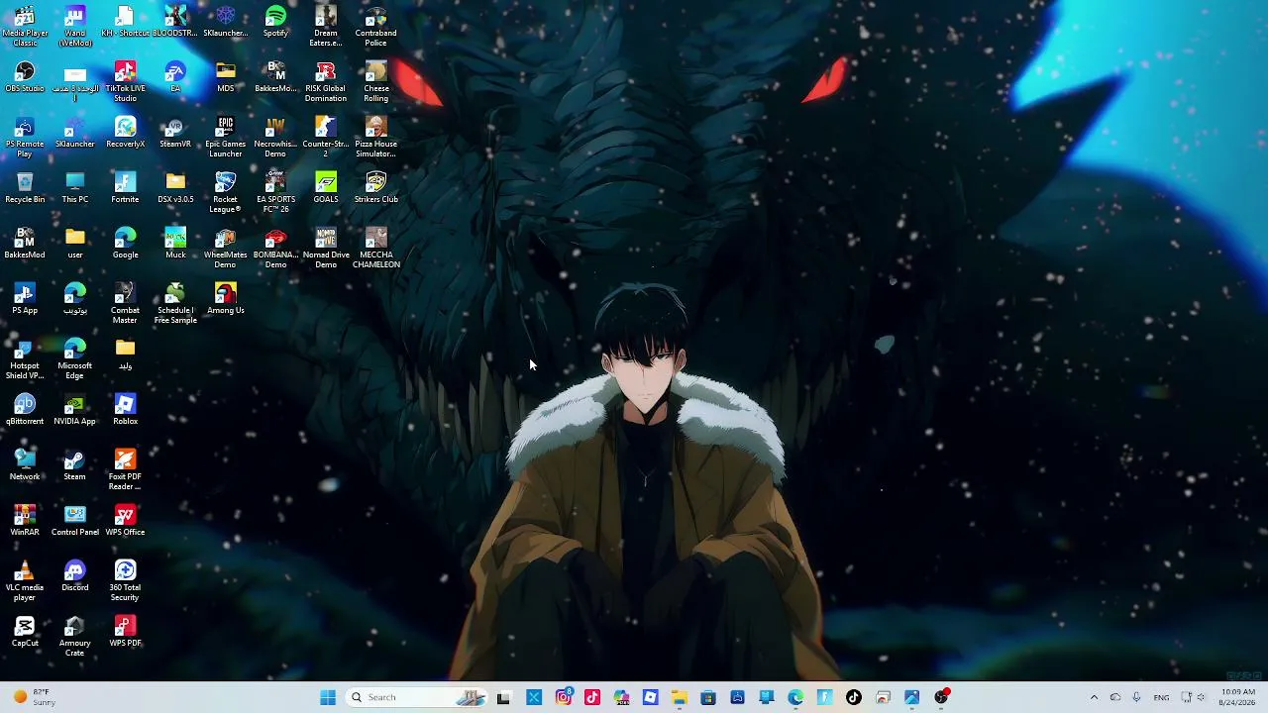This screenshot has height=713, width=1268.
Task: Click the TikTok LIVE Studio icon
Action: coord(125,82)
